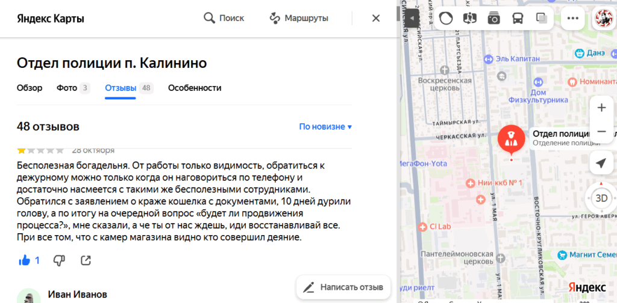This screenshot has width=617, height=303.
Task: Locate me with the arrow button
Action: [601, 164]
